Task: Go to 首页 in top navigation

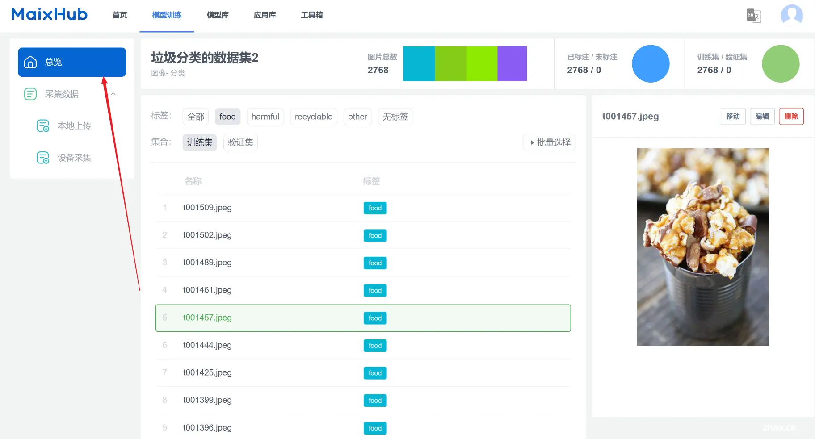Action: [119, 15]
